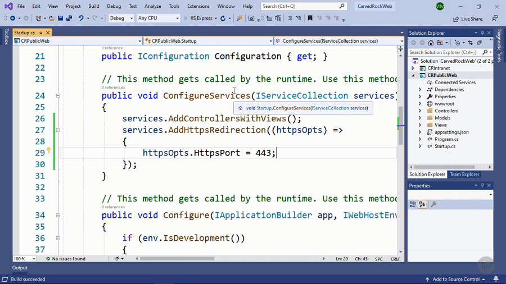The image size is (506, 284).
Task: Select Program.cs in Solution Explorer
Action: coord(446,139)
